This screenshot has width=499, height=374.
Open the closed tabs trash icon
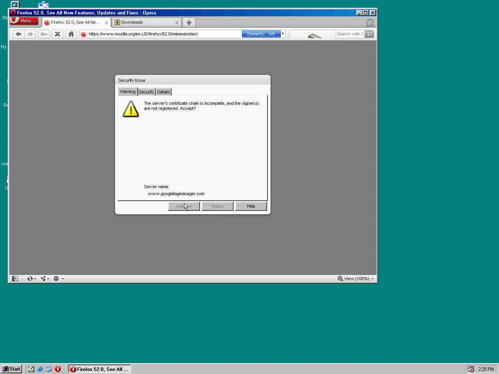[x=370, y=23]
